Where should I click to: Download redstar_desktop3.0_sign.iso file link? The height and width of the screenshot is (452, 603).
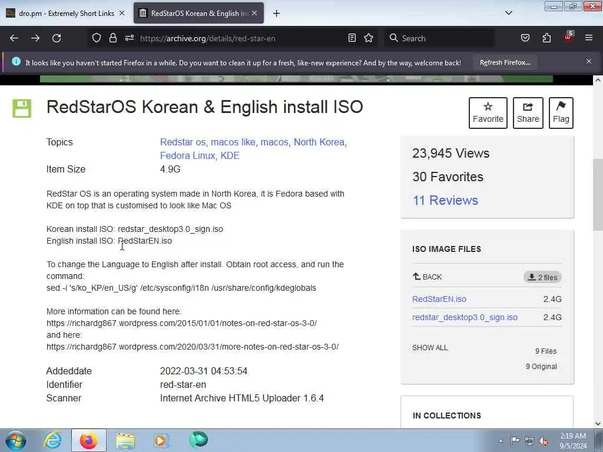click(x=465, y=317)
